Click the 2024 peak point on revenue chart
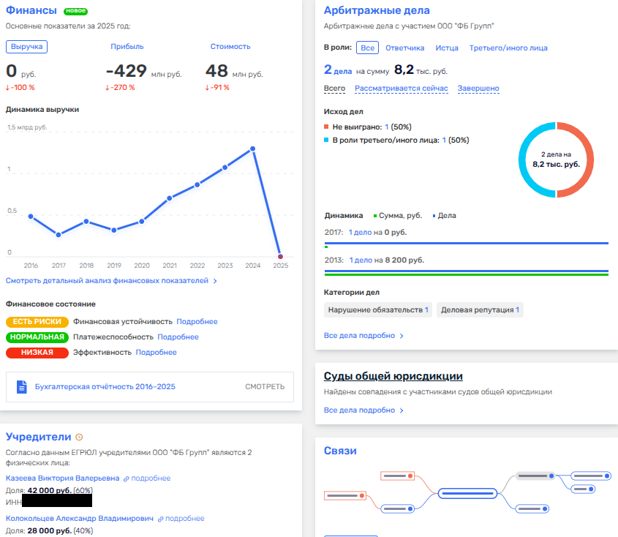This screenshot has width=618, height=537. point(252,149)
